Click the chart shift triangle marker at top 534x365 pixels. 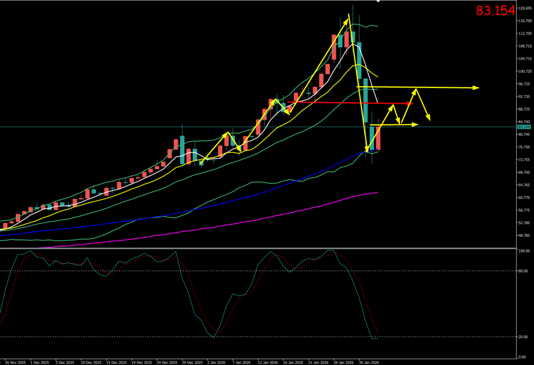(x=378, y=2)
